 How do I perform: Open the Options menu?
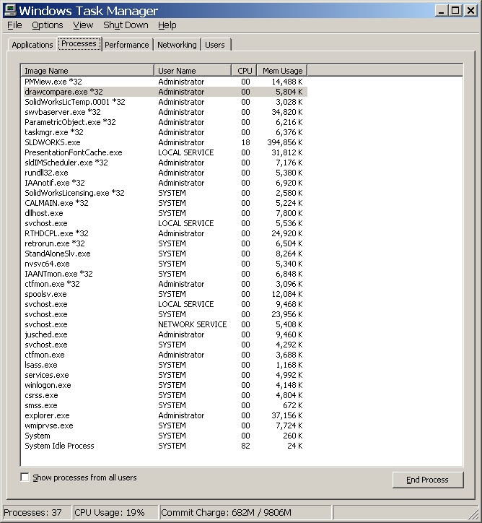click(48, 25)
